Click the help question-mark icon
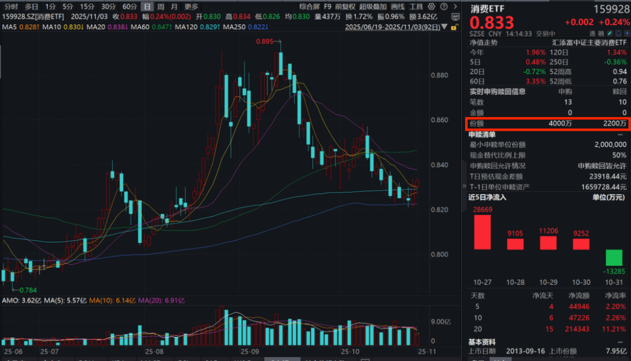 tap(444, 7)
